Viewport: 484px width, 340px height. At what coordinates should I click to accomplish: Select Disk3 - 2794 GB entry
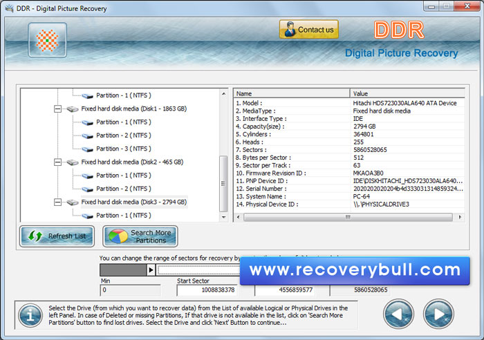coord(134,202)
